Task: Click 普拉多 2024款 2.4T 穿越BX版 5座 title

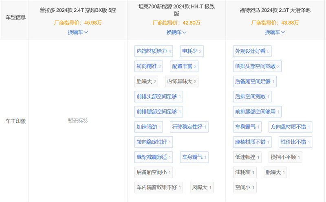Action: click(78, 10)
